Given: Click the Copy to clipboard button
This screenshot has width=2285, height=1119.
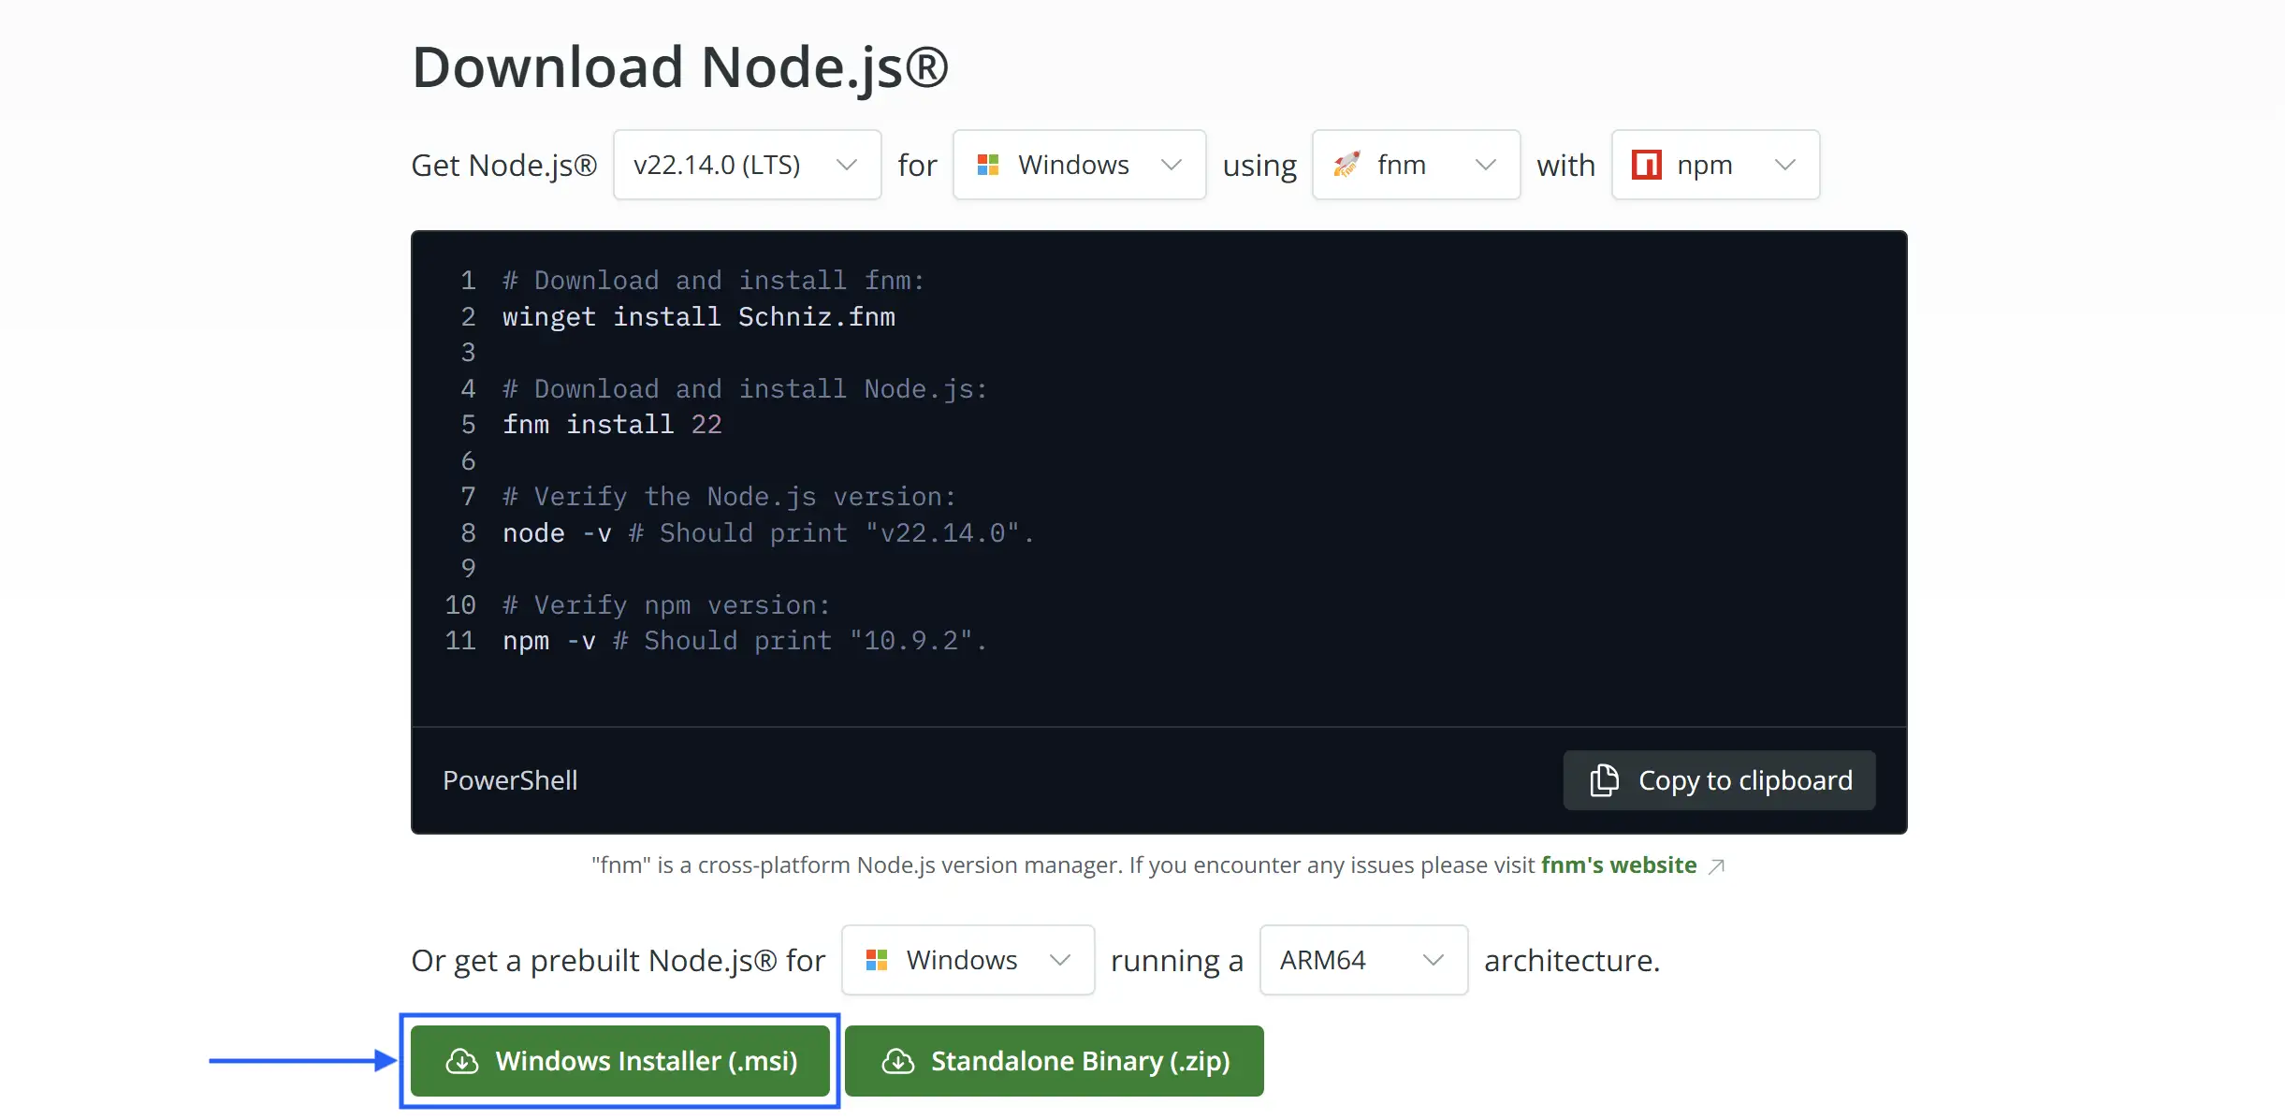Looking at the screenshot, I should coord(1719,780).
